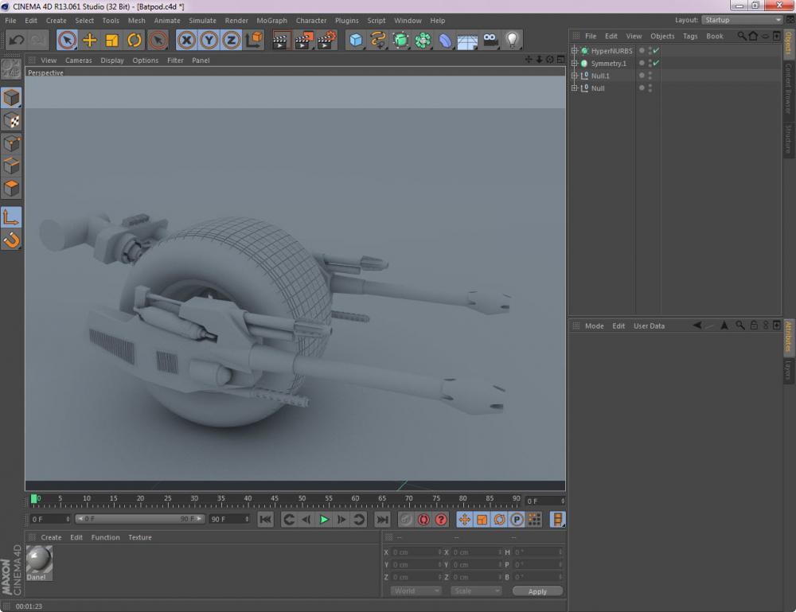Go to the start of animation
The width and height of the screenshot is (796, 612).
[x=266, y=519]
